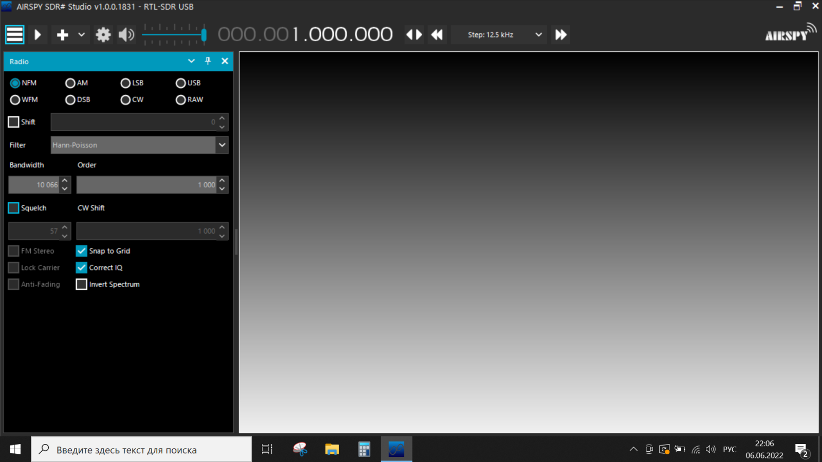
Task: Toggle the Correct IQ checkbox
Action: click(82, 267)
